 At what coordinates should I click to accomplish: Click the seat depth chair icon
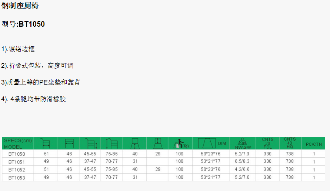(135, 143)
